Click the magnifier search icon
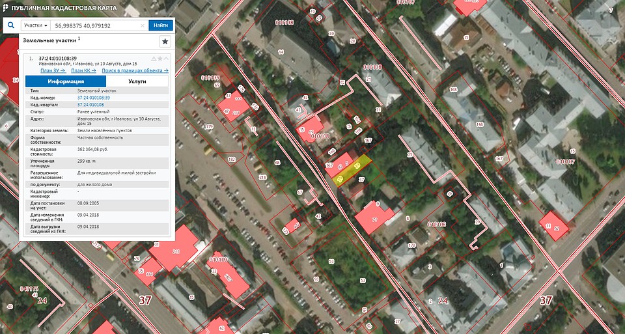 pyautogui.click(x=11, y=25)
